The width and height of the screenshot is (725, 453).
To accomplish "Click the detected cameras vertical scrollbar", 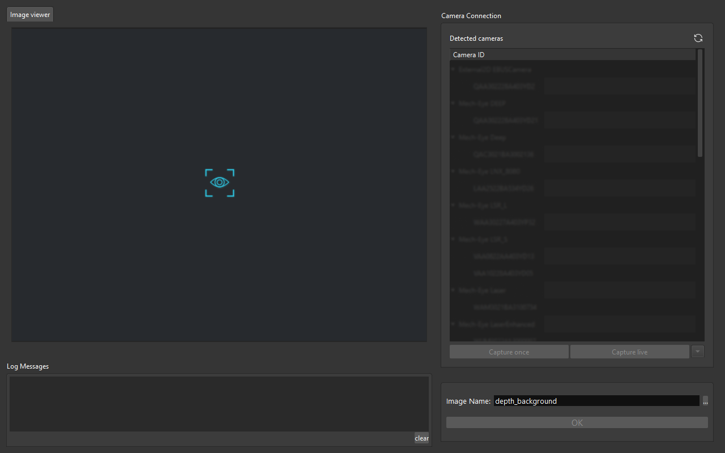I will click(700, 103).
